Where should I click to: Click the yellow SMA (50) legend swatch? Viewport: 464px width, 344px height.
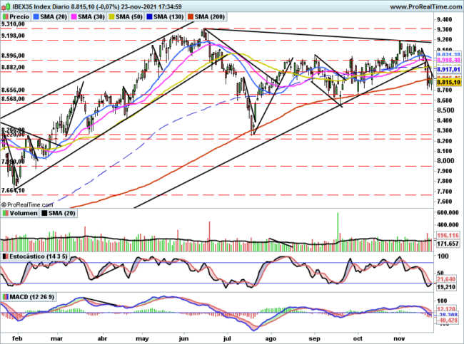click(111, 17)
